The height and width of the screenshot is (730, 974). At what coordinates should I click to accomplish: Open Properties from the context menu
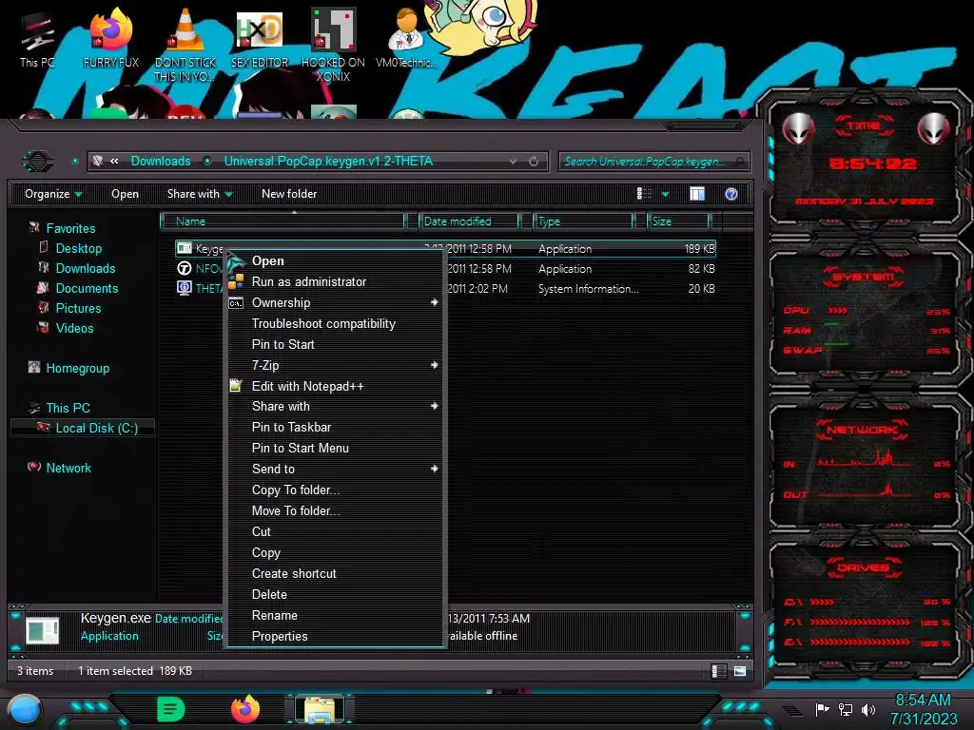coord(335,636)
